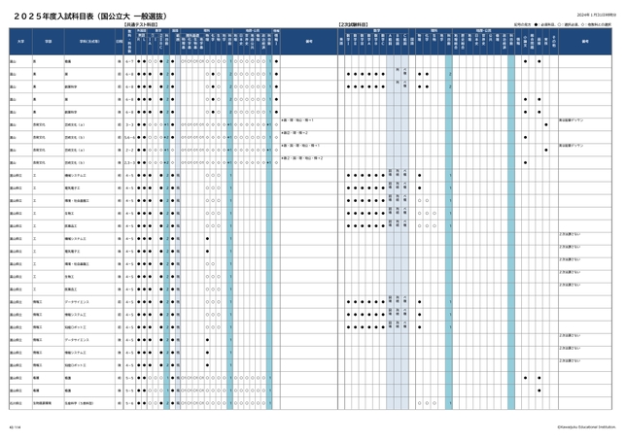The height and width of the screenshot is (442, 626).
Task: Click the 大学 column header
Action: click(17, 41)
